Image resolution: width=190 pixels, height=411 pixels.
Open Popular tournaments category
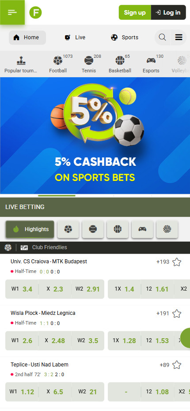21,64
